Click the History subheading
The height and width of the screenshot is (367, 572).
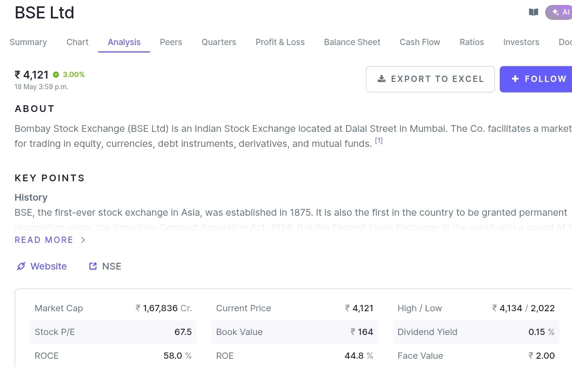31,197
